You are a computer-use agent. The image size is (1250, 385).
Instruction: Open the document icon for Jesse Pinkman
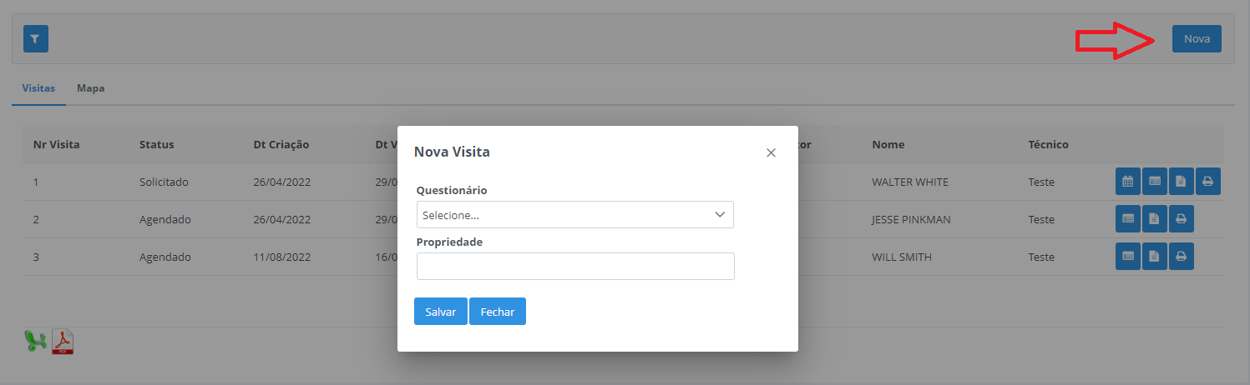coord(1154,219)
